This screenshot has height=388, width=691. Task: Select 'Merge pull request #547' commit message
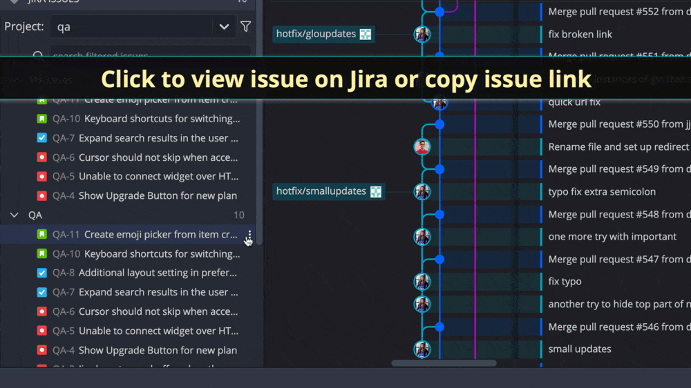point(619,260)
